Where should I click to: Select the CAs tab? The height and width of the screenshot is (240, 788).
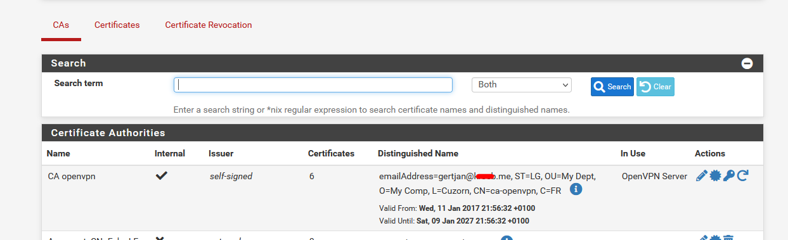coord(61,25)
